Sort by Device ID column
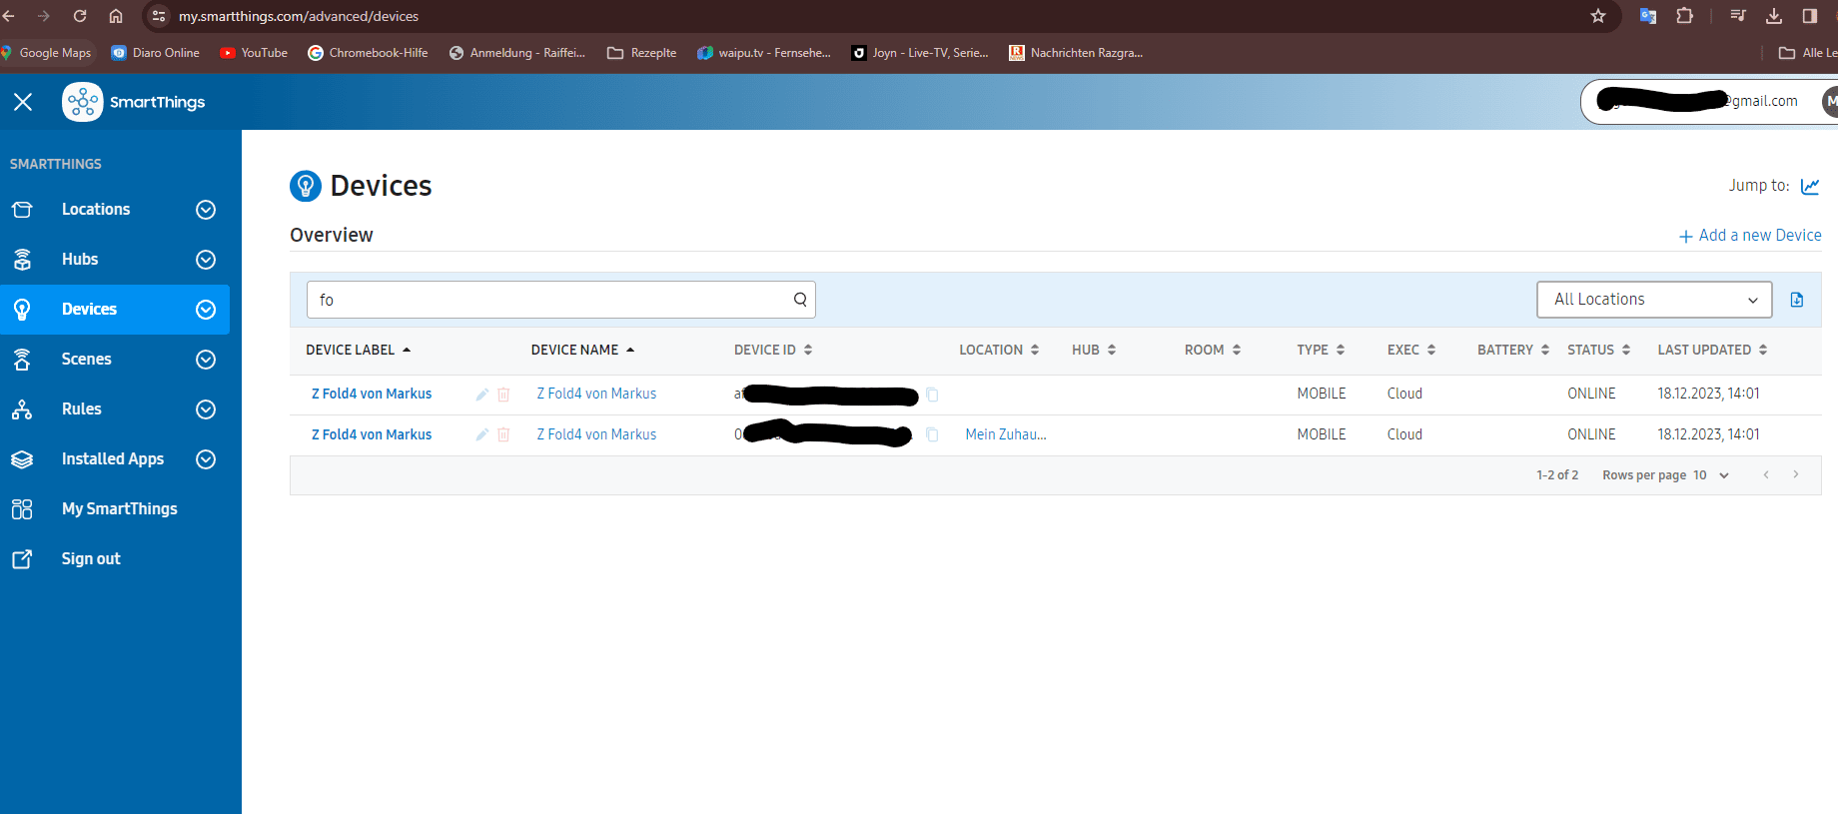1838x814 pixels. pyautogui.click(x=773, y=351)
